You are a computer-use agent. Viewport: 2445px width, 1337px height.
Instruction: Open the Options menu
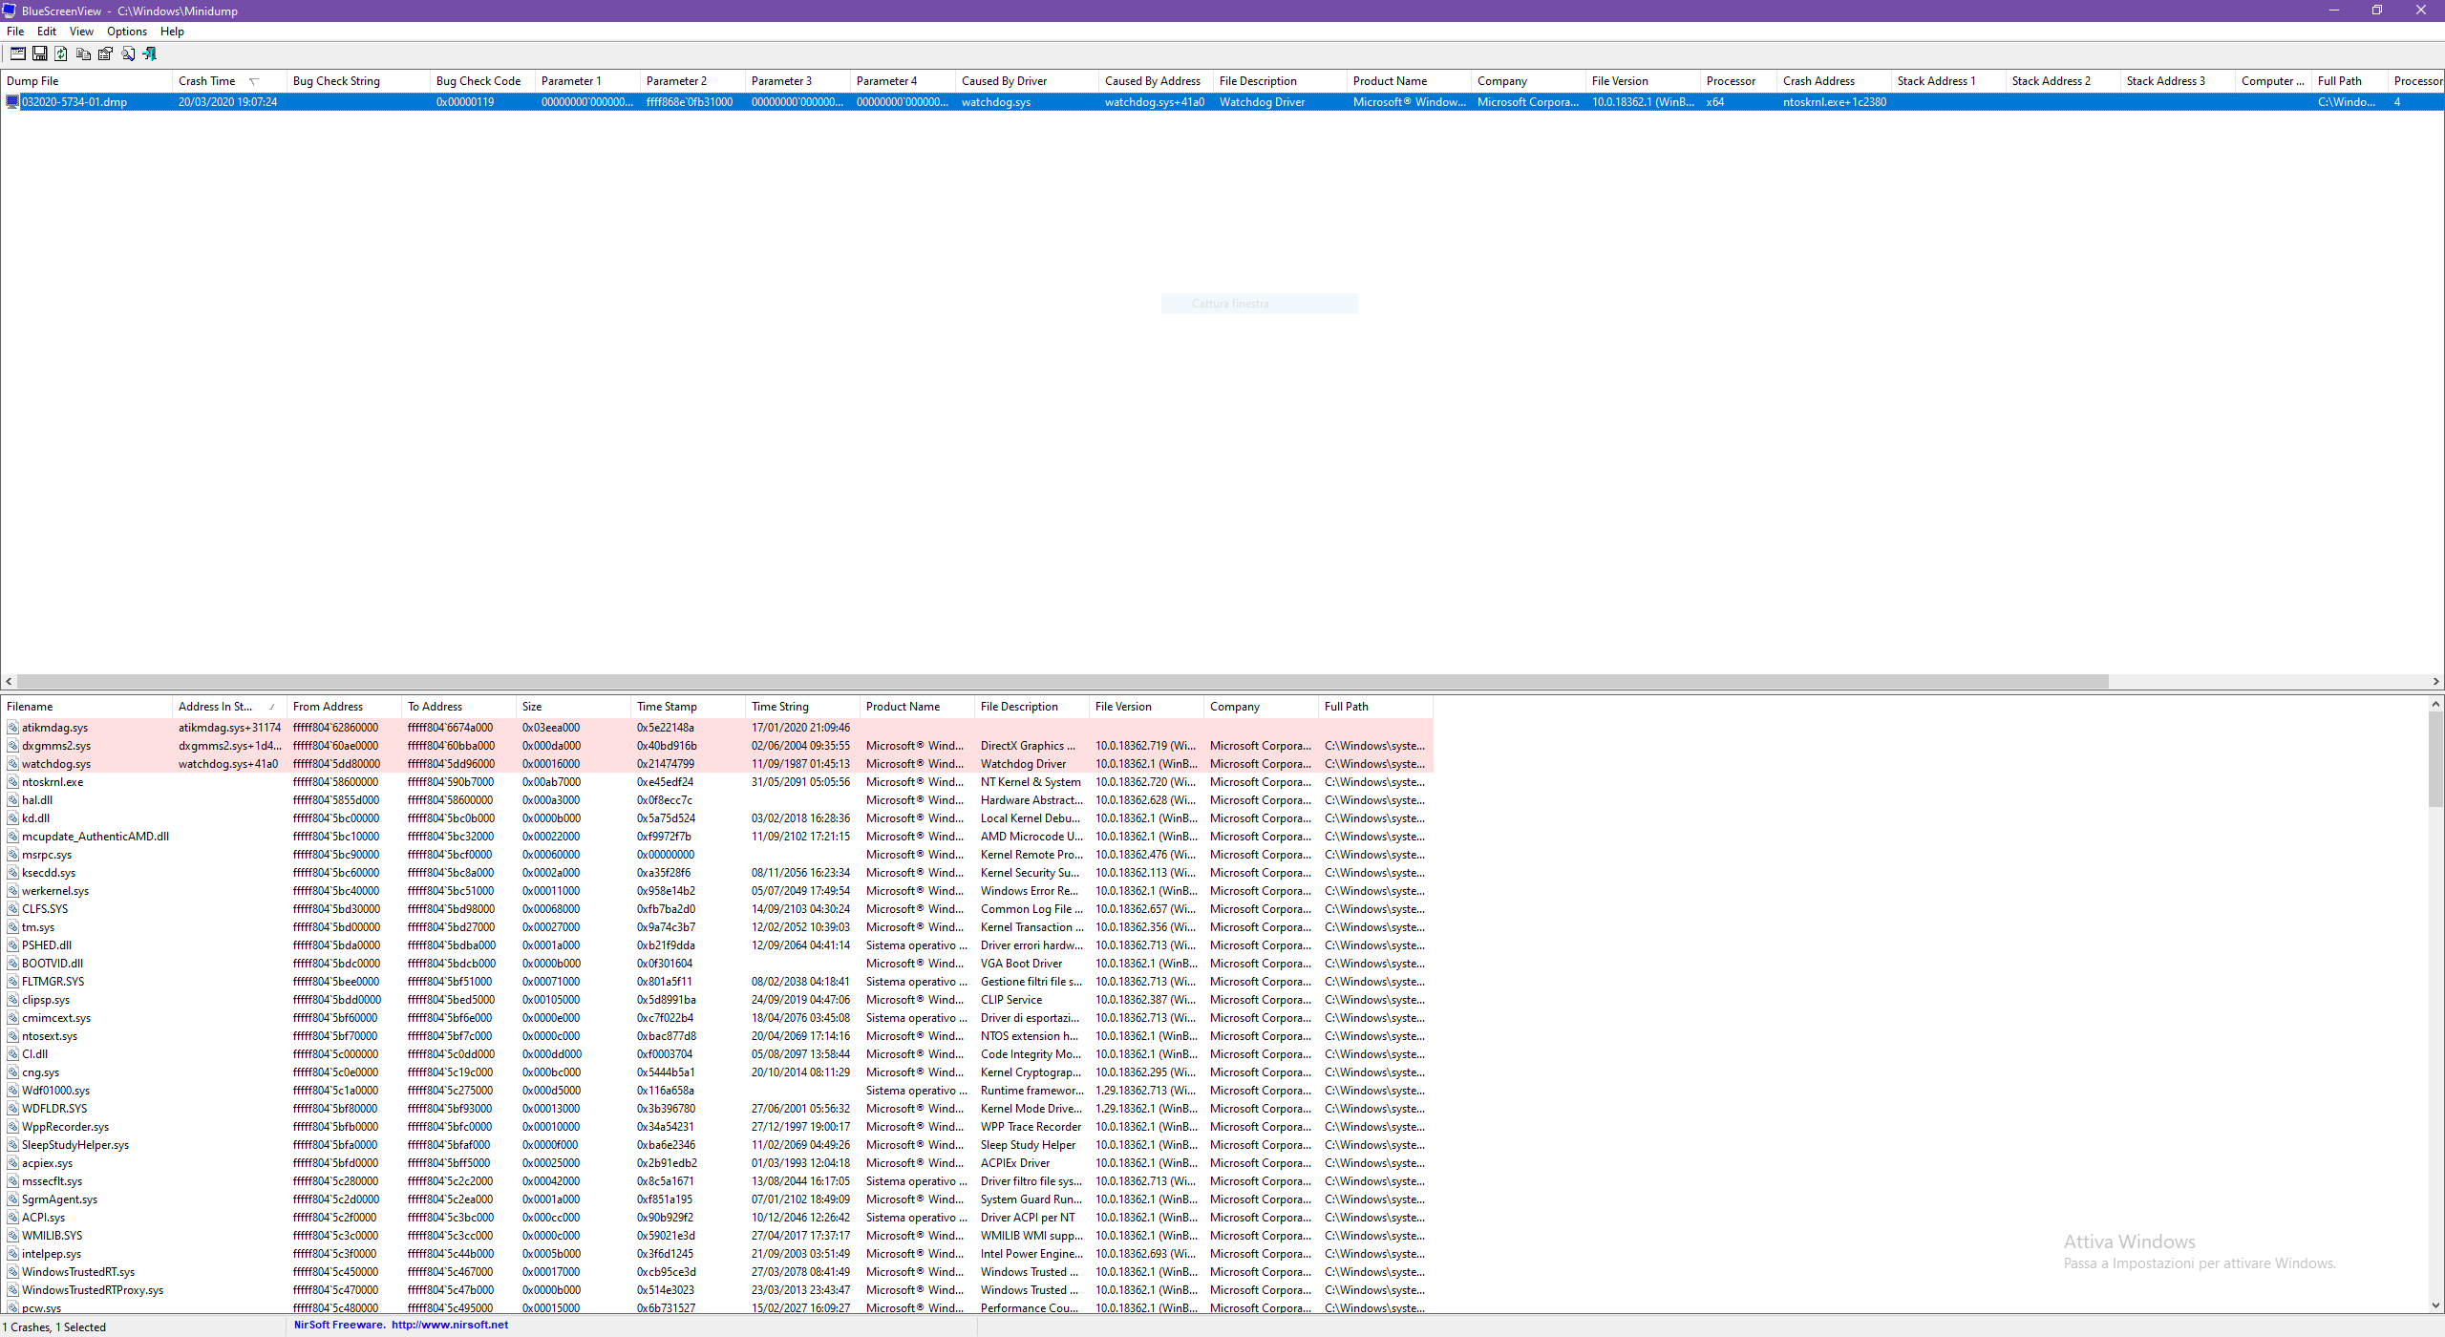[x=126, y=32]
